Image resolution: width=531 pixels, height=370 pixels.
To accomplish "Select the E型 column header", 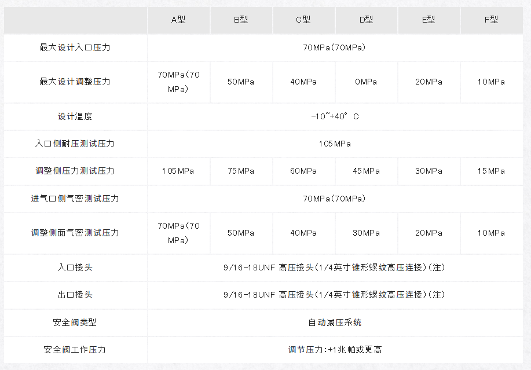I will coord(429,20).
